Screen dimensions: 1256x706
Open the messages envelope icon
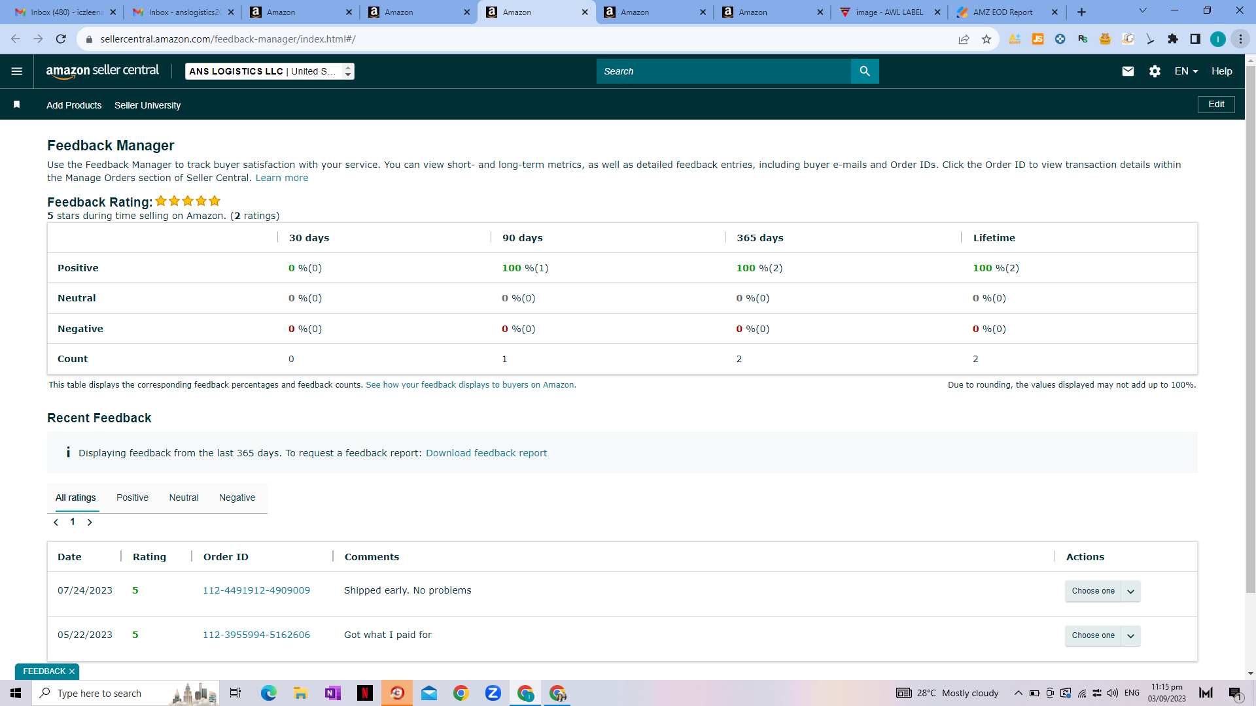(x=1128, y=71)
